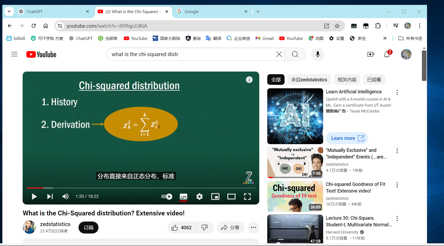Open the Learn more ad link

tap(347, 138)
